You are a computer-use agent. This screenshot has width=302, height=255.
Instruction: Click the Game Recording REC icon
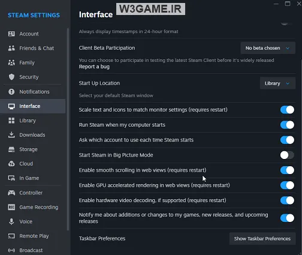(11, 207)
